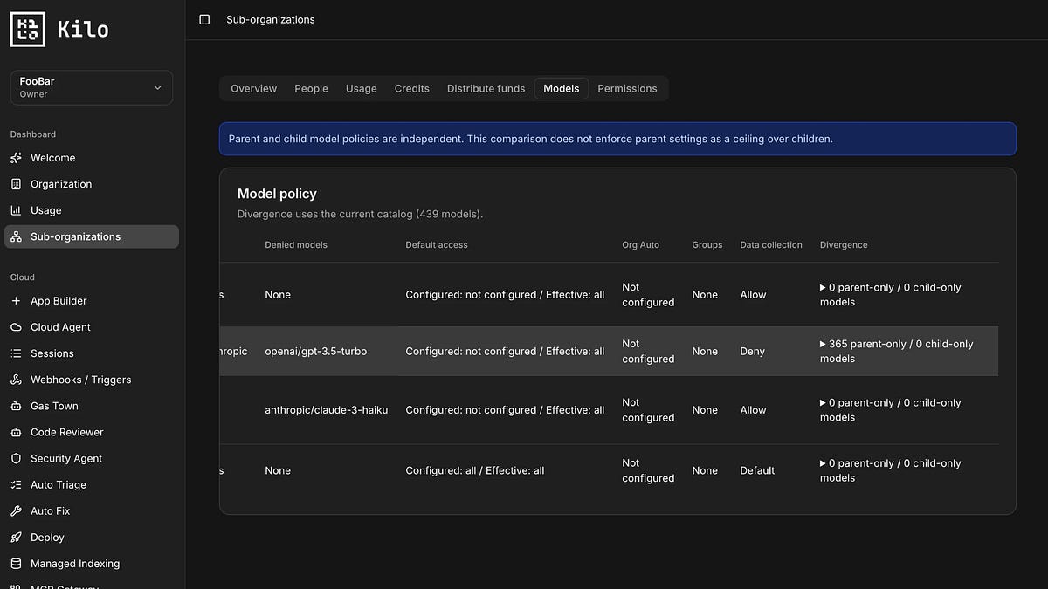Click the Security Agent shield icon
Screen dimensions: 1048x589
click(16, 458)
